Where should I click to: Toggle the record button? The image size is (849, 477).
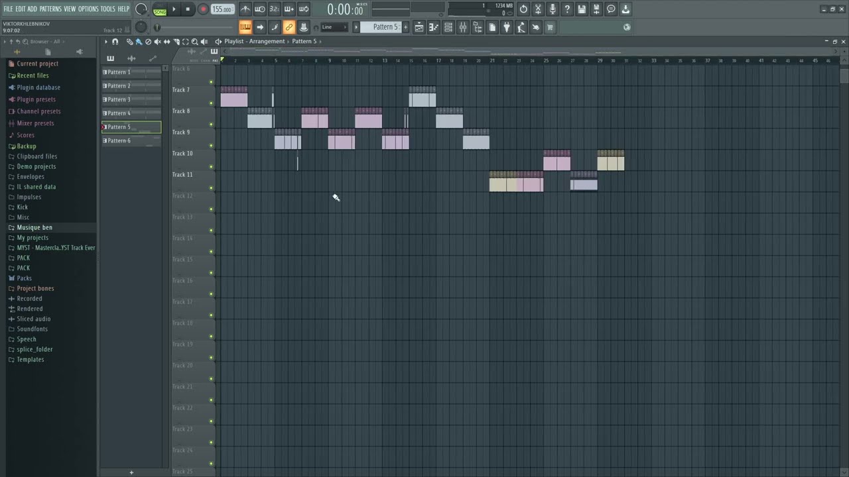tap(203, 9)
